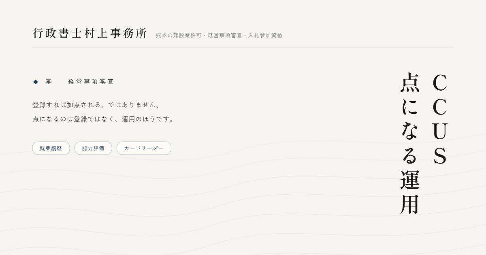Click the 行政書士村上事務所 site title
The image size is (486, 255).
[90, 34]
